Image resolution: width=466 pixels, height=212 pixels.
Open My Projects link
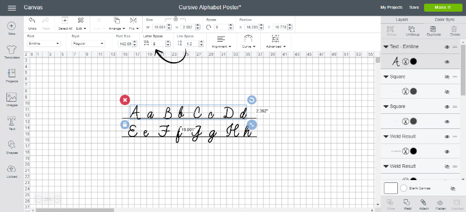(x=391, y=8)
